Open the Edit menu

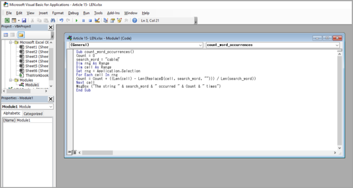point(19,13)
